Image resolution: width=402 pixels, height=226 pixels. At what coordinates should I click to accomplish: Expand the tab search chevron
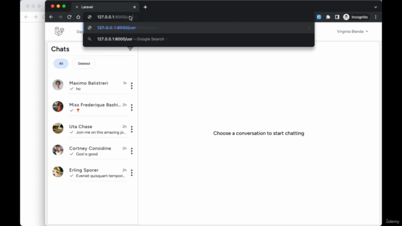click(x=376, y=7)
